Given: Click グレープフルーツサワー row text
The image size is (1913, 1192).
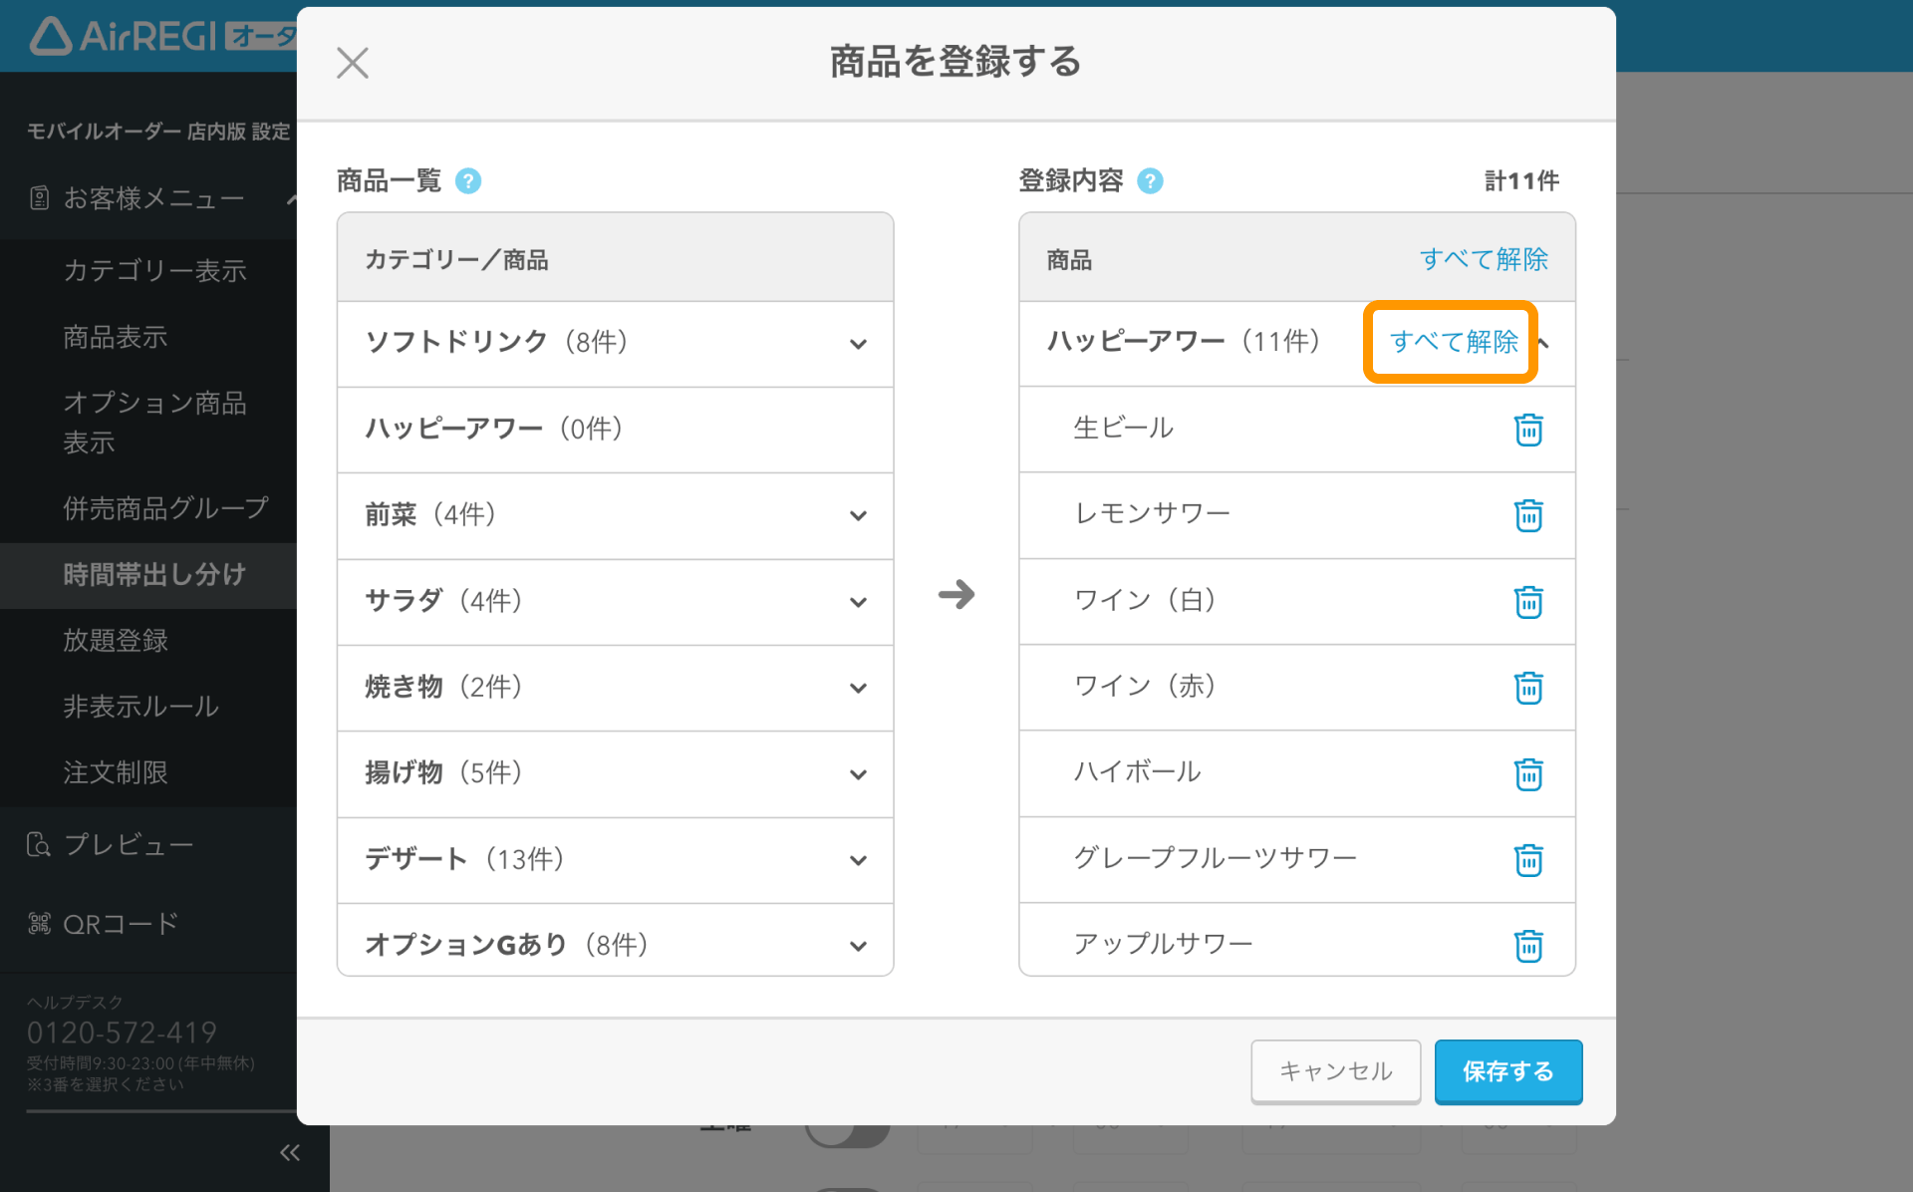Looking at the screenshot, I should tap(1215, 858).
